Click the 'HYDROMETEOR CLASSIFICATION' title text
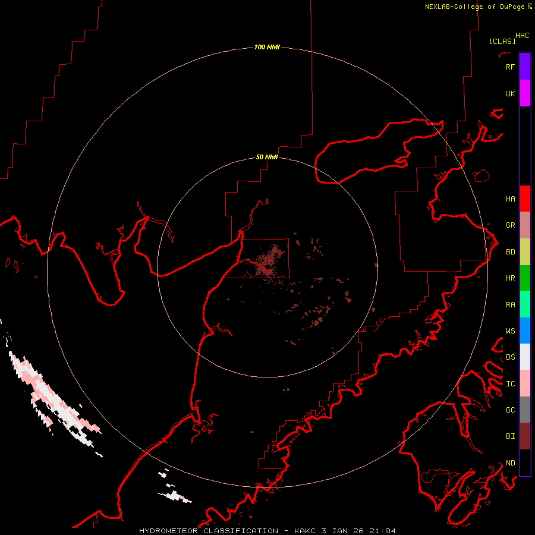The image size is (535, 535). [x=209, y=531]
